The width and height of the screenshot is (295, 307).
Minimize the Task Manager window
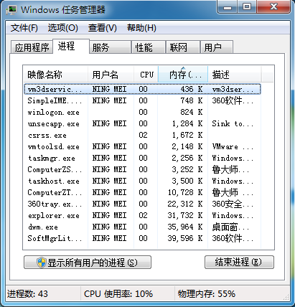pyautogui.click(x=228, y=7)
